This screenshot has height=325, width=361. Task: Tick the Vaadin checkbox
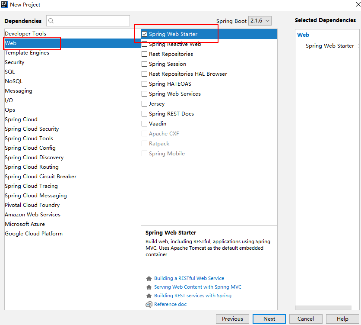click(144, 124)
